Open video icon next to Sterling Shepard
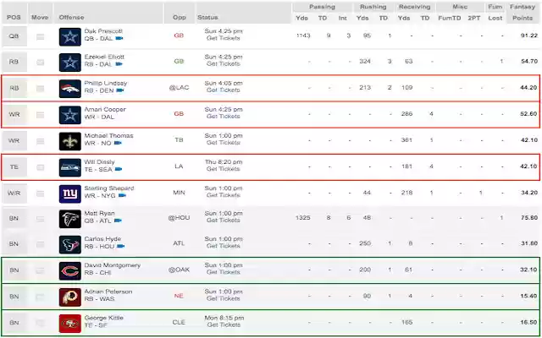542x338 pixels. tap(122, 195)
